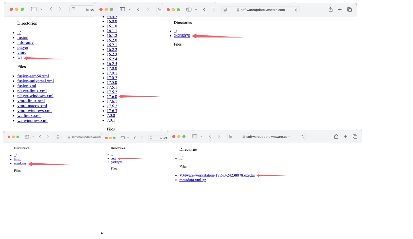Viewport: 413px width, 239px height.
Task: Expand sidebar dropdown chevron in linux/windows directory window
Action: coord(33,137)
